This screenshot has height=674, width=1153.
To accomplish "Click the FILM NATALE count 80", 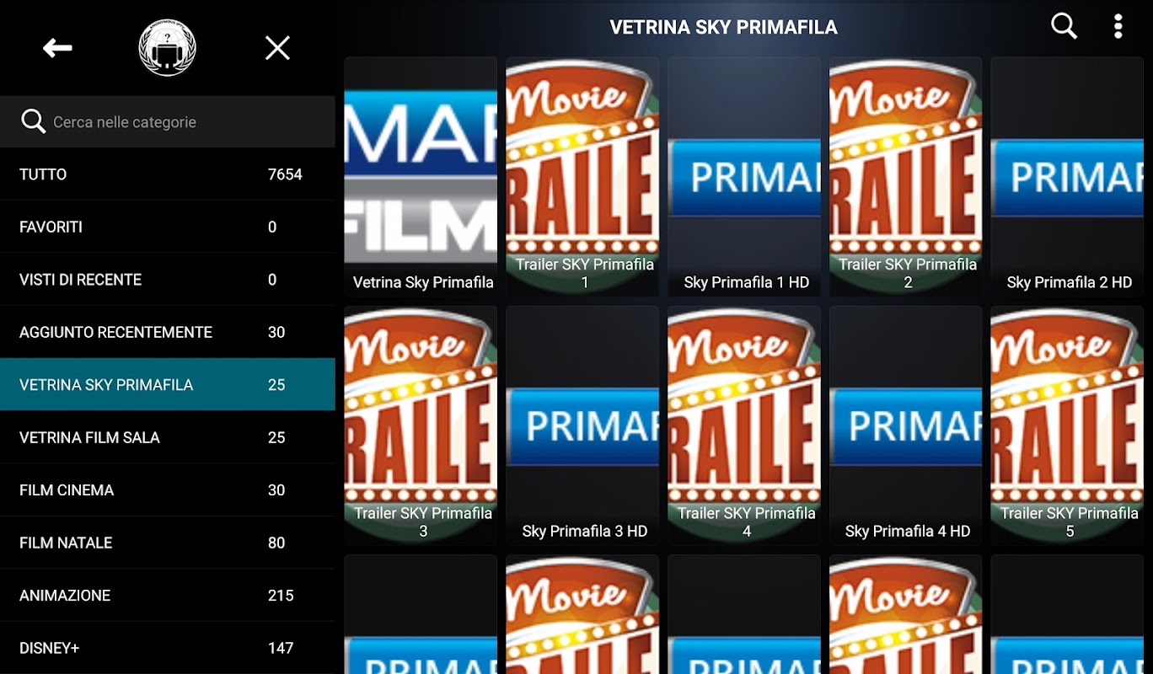I will point(276,543).
